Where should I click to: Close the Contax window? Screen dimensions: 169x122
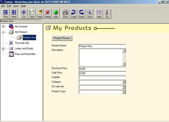pos(167,2)
